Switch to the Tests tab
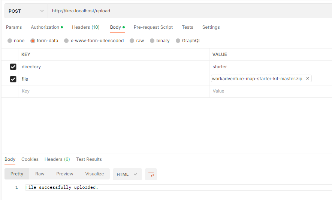Viewport: 332px width, 200px height. (x=187, y=27)
